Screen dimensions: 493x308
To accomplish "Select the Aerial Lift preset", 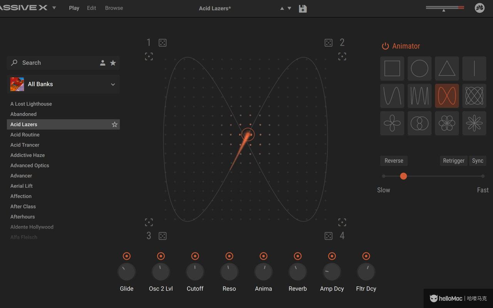I will tap(63, 186).
